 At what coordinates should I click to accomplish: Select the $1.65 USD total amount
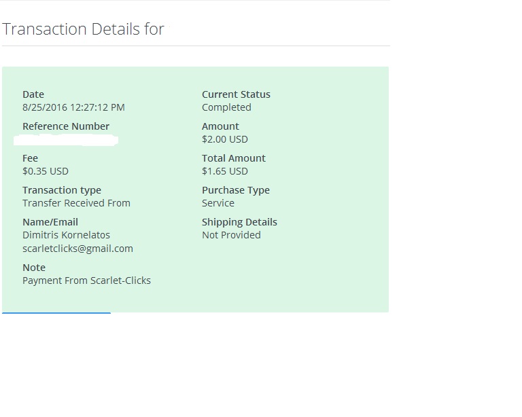[x=225, y=171]
